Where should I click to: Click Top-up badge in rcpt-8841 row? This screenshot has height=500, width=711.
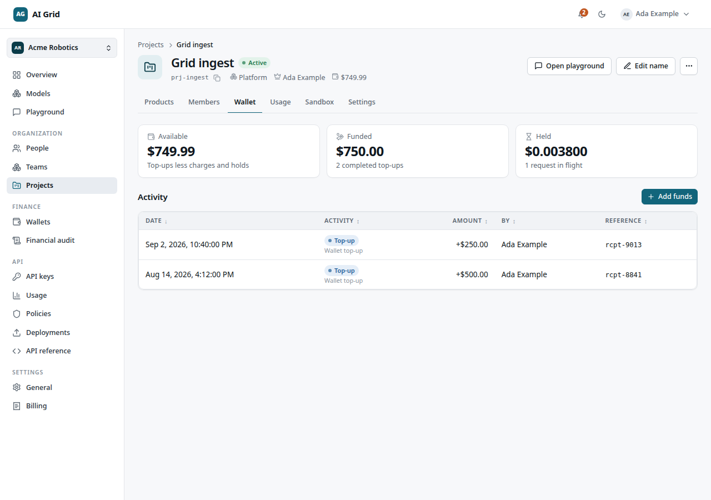(342, 271)
